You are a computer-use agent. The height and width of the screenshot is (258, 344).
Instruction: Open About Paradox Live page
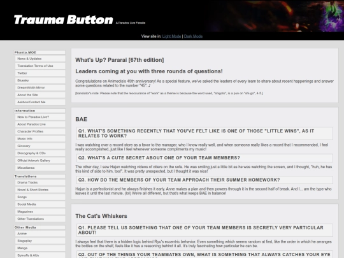pyautogui.click(x=40, y=124)
